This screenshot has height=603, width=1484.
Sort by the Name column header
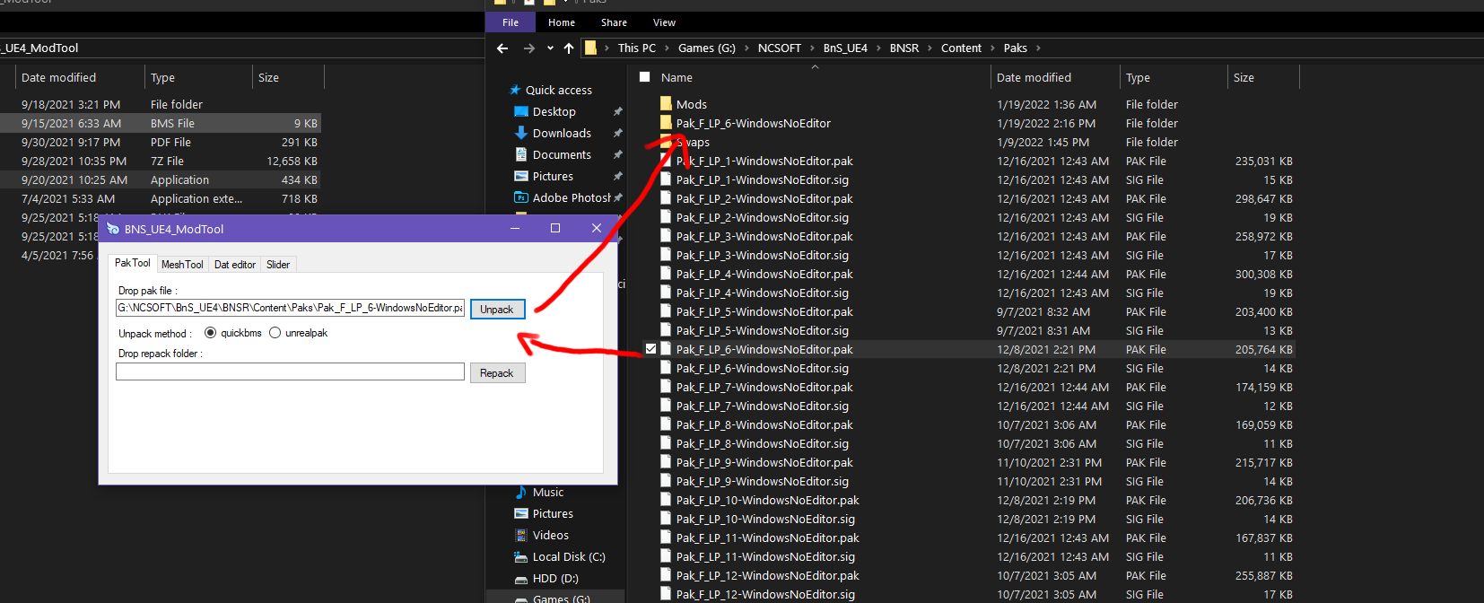[677, 78]
